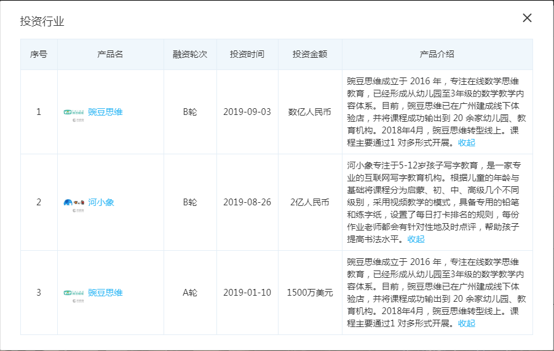Click the 产品介绍 column header
Viewport: 554px width, 351px height.
437,54
